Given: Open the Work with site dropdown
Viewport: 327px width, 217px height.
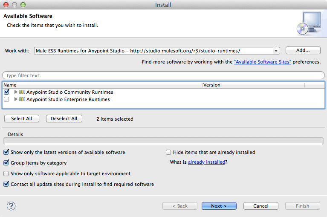Looking at the screenshot, I should point(276,51).
